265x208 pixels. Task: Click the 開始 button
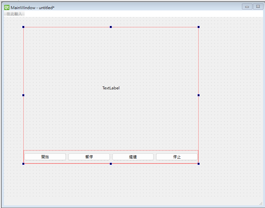point(45,157)
